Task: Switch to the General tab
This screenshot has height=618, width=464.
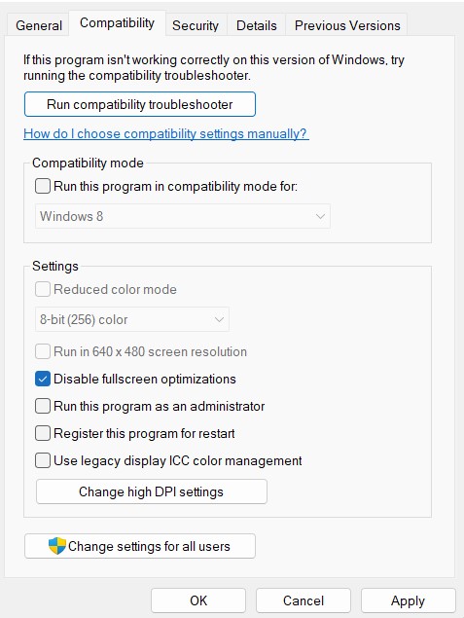Action: [x=39, y=25]
